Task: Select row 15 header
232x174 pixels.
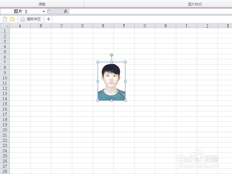Action: [5, 104]
